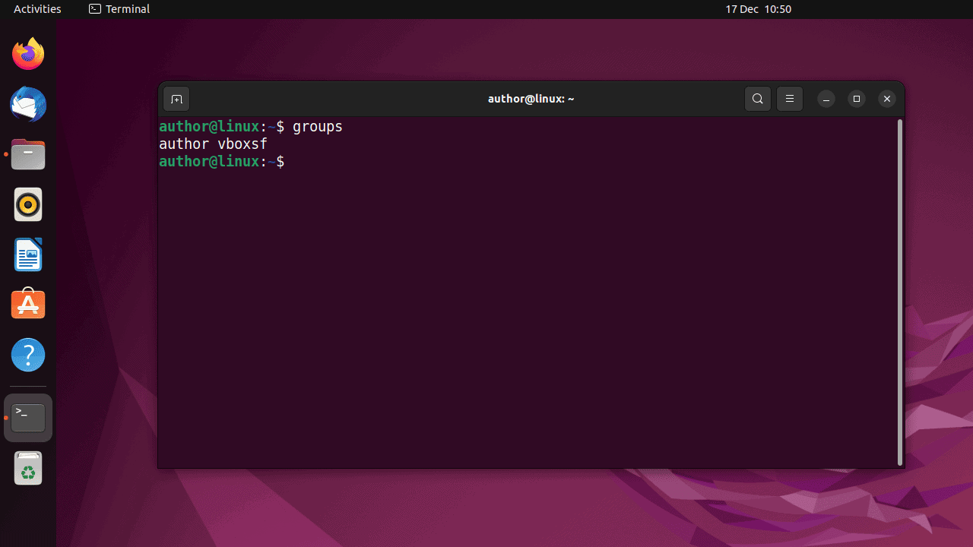Click the terminal vertical scrollbar
This screenshot has height=547, width=973.
click(x=900, y=292)
